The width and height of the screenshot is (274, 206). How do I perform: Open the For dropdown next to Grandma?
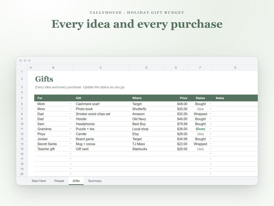point(71,129)
